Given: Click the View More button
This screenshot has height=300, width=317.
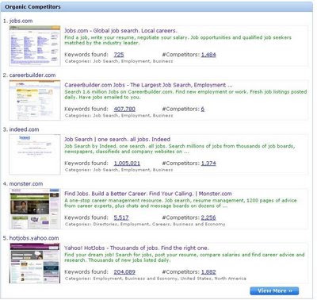Looking at the screenshot, I should [274, 290].
